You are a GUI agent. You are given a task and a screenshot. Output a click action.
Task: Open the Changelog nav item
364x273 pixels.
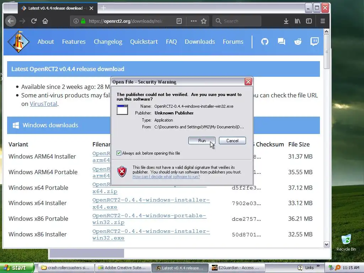108,42
